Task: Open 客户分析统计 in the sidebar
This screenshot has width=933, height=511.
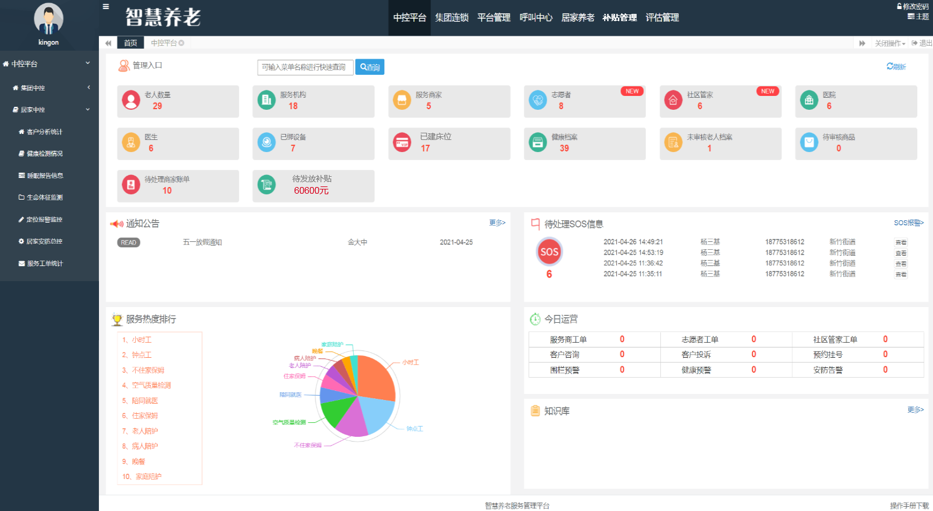Action: tap(44, 132)
